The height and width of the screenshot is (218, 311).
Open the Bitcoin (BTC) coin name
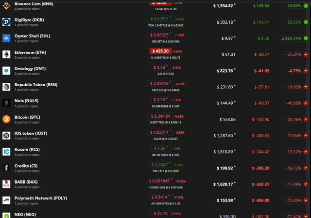pos(27,117)
